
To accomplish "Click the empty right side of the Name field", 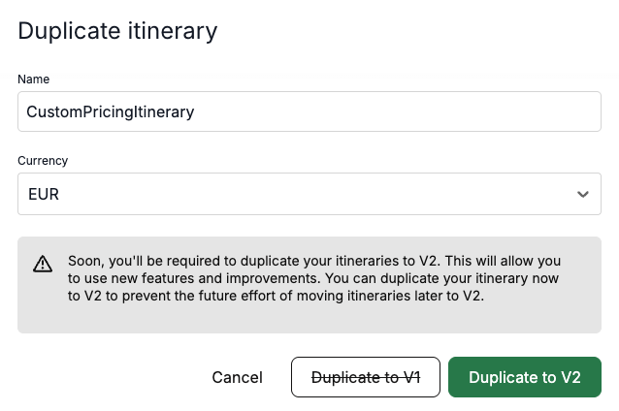I will [x=435, y=111].
